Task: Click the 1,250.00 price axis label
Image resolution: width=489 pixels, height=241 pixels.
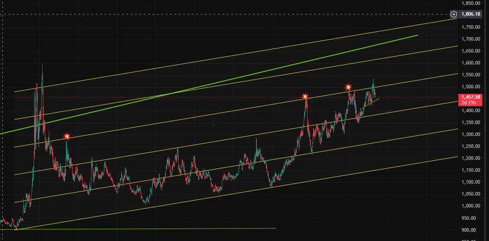Action: coord(471,146)
